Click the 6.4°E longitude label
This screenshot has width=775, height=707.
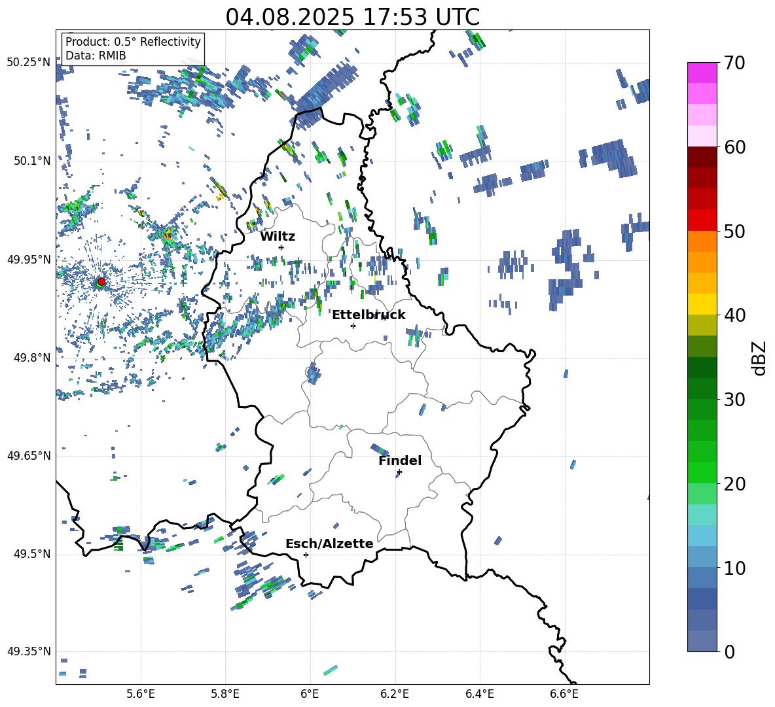pyautogui.click(x=479, y=694)
